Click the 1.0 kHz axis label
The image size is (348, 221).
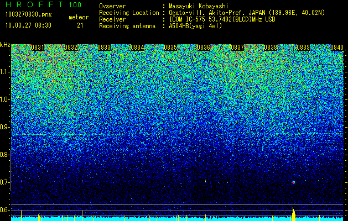click(x=5, y=99)
